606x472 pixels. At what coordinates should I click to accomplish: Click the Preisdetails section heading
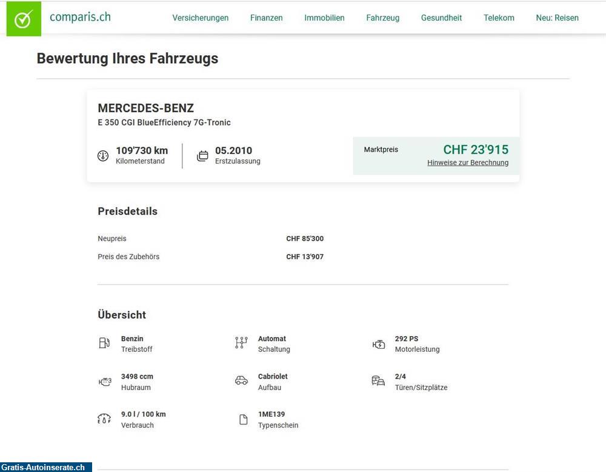tap(127, 211)
